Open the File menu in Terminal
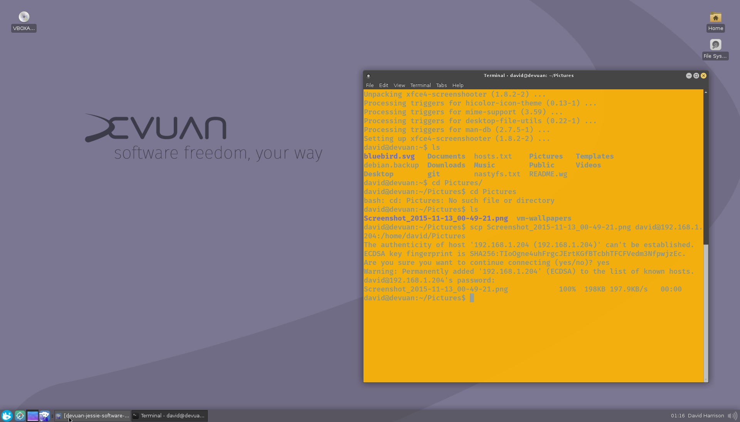The image size is (740, 422). tap(370, 85)
